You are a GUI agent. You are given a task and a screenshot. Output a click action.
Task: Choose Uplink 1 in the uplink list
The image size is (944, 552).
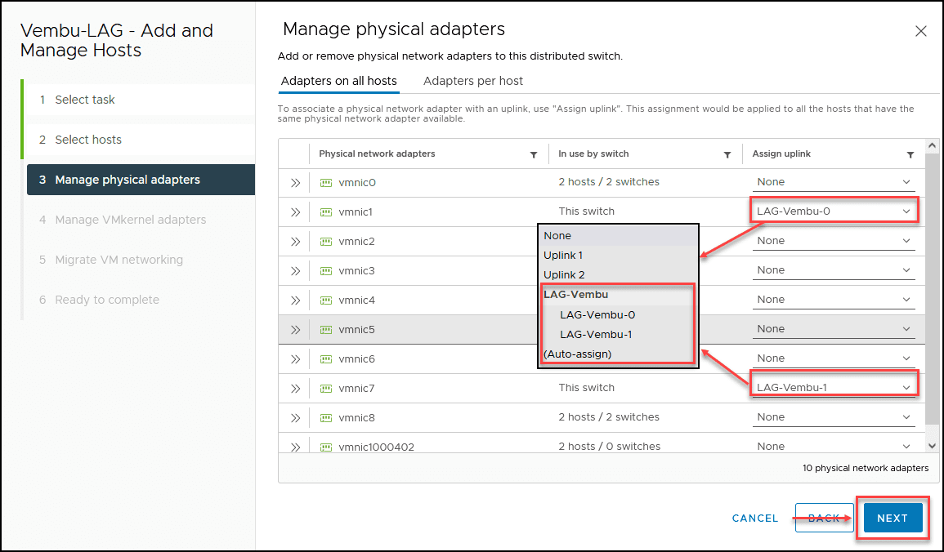tap(618, 256)
